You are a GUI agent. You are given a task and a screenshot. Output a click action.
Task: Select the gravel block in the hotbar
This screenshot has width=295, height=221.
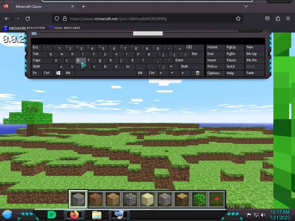[x=165, y=199]
